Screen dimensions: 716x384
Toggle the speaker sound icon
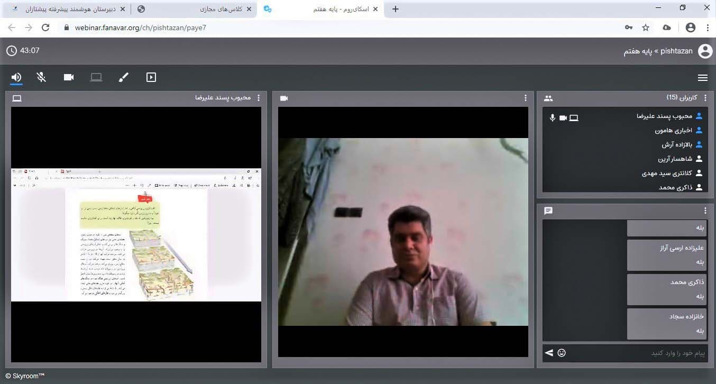(x=16, y=77)
